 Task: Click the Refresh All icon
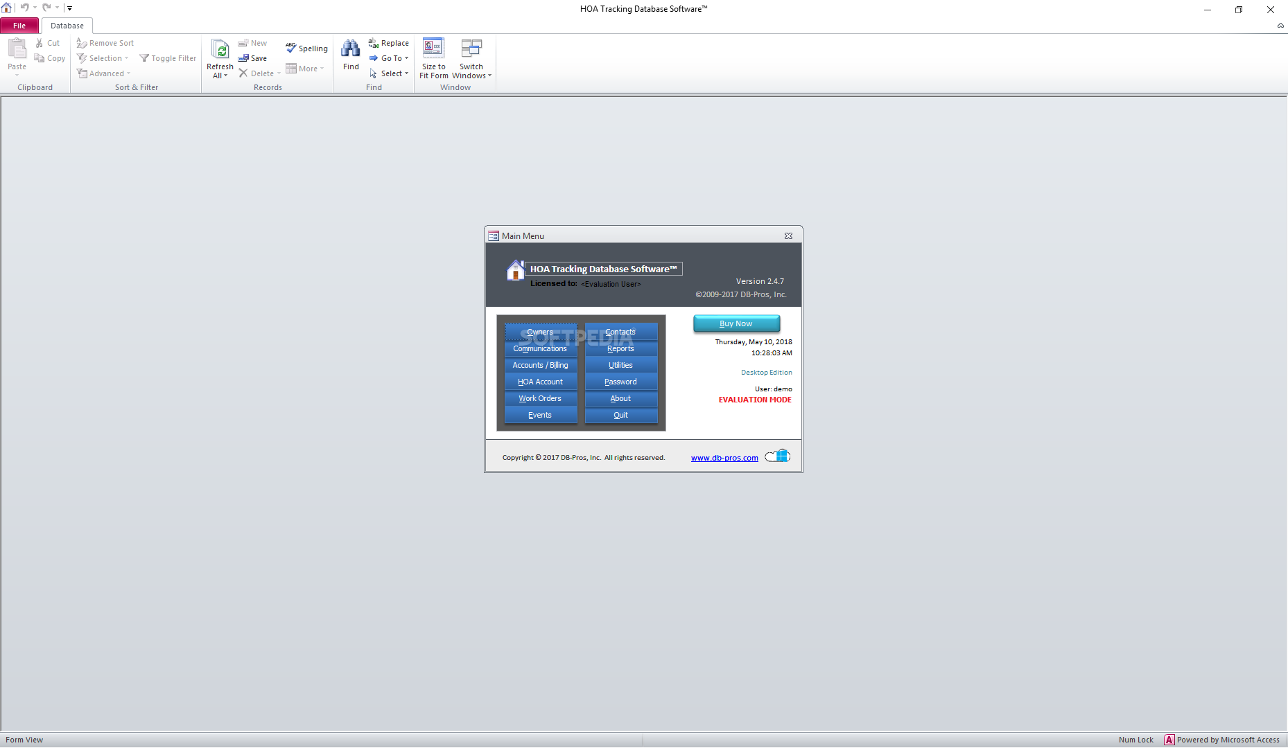coord(220,49)
